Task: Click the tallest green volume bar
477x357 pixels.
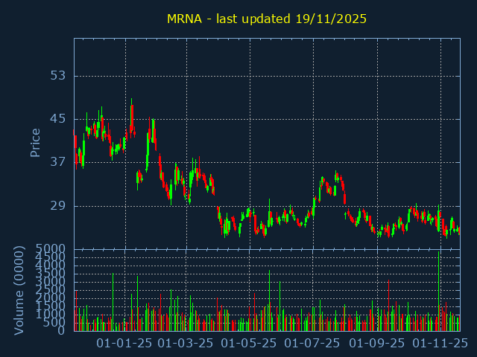Action: click(439, 292)
